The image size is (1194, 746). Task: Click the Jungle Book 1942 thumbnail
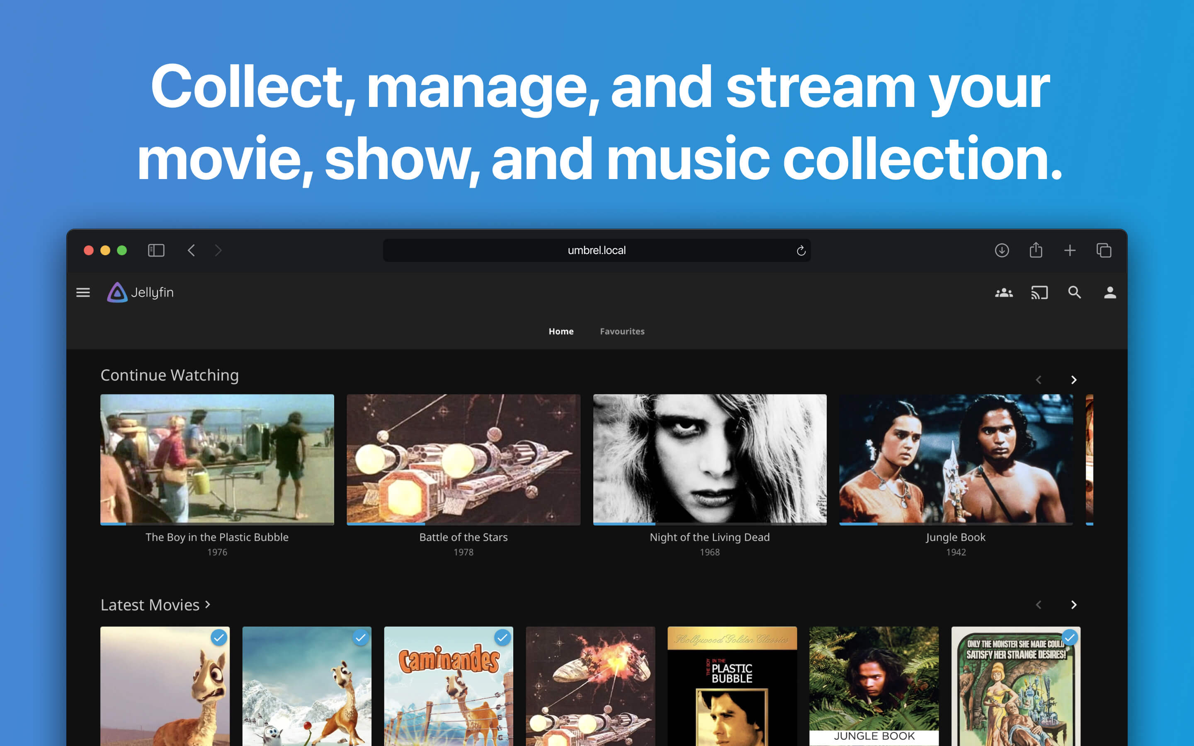954,460
